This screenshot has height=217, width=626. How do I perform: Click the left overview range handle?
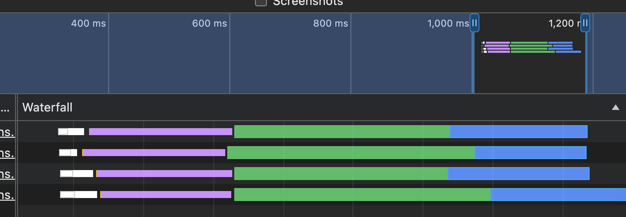pyautogui.click(x=475, y=23)
